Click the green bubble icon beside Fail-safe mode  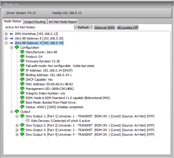[22, 66]
